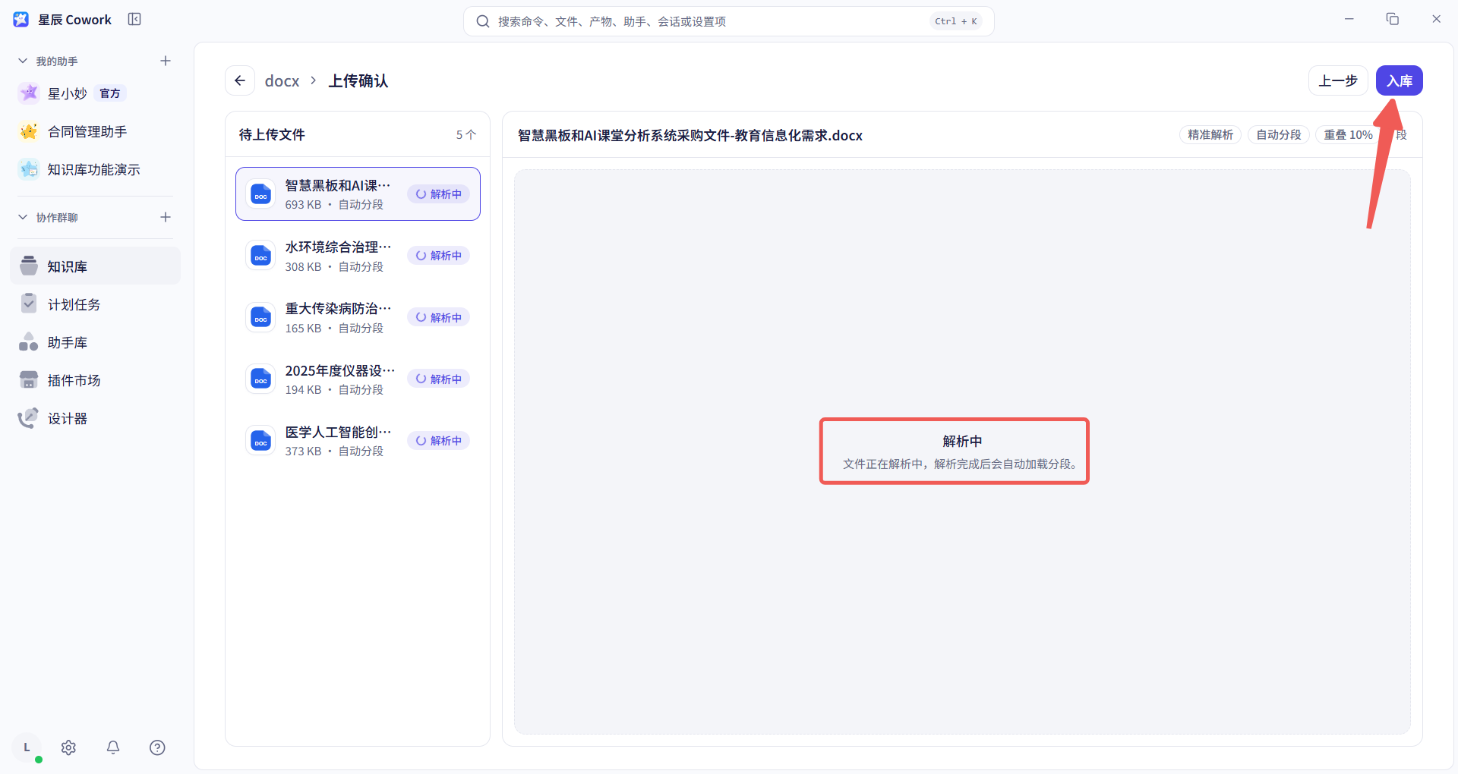The width and height of the screenshot is (1458, 774).
Task: Click the 入库 button
Action: click(x=1399, y=80)
